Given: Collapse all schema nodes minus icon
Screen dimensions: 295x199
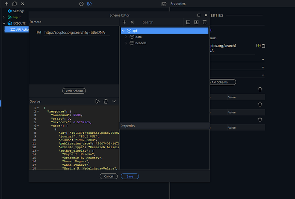Looking at the screenshot, I should tap(188, 22).
